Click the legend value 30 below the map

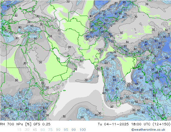pyautogui.click(x=27, y=130)
